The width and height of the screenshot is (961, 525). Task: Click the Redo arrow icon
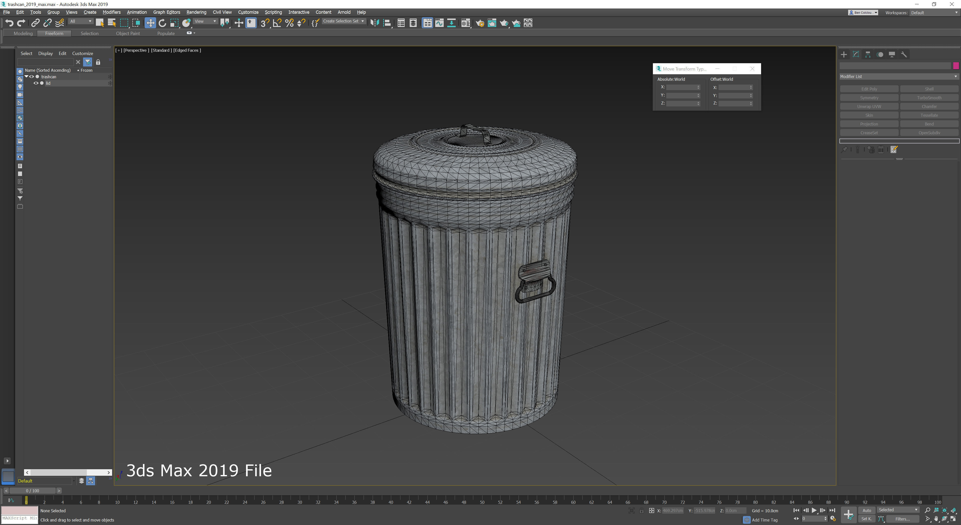[21, 23]
